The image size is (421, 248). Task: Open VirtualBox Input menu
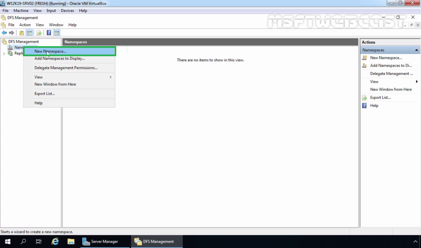click(51, 10)
